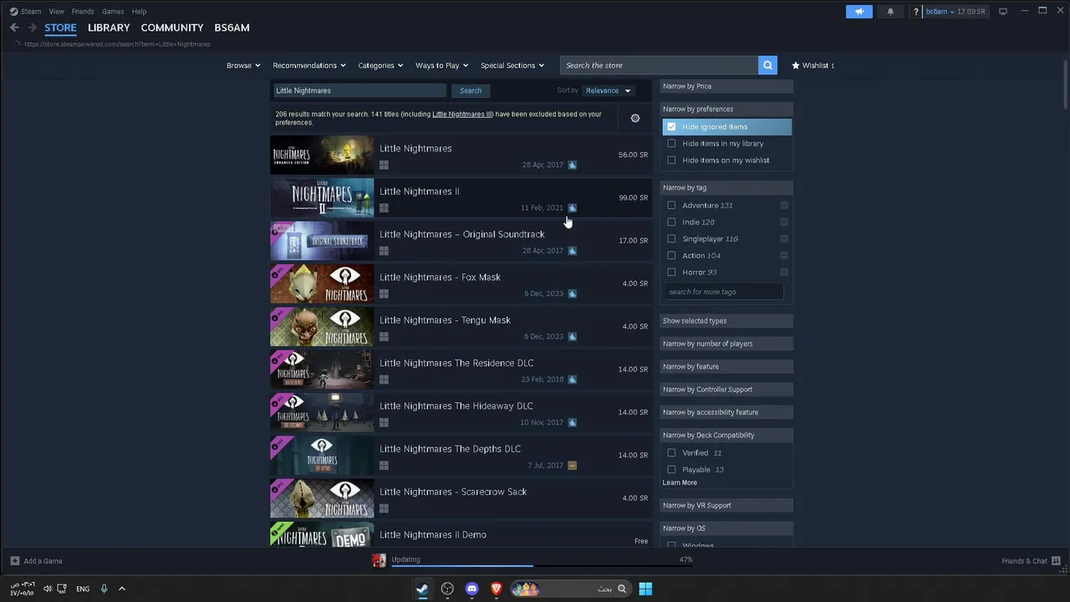The height and width of the screenshot is (602, 1070).
Task: Expand Narrow by number of players
Action: 727,344
